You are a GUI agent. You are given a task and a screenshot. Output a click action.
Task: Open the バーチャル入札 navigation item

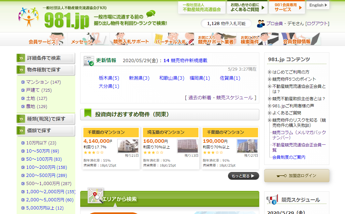pyautogui.click(x=173, y=39)
